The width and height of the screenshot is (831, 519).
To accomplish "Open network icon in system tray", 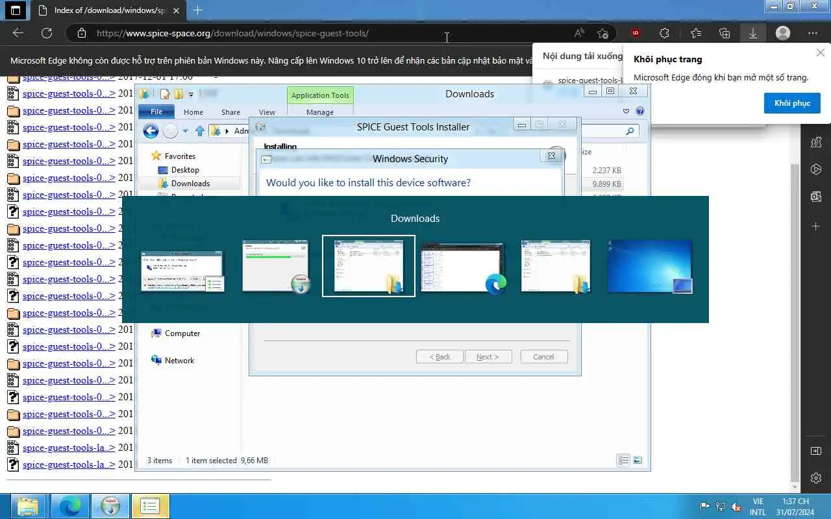I will 720,507.
